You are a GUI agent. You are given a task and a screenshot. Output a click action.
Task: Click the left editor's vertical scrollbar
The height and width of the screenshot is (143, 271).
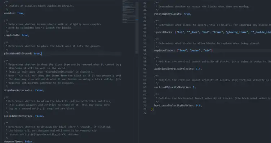pyautogui.click(x=137, y=28)
